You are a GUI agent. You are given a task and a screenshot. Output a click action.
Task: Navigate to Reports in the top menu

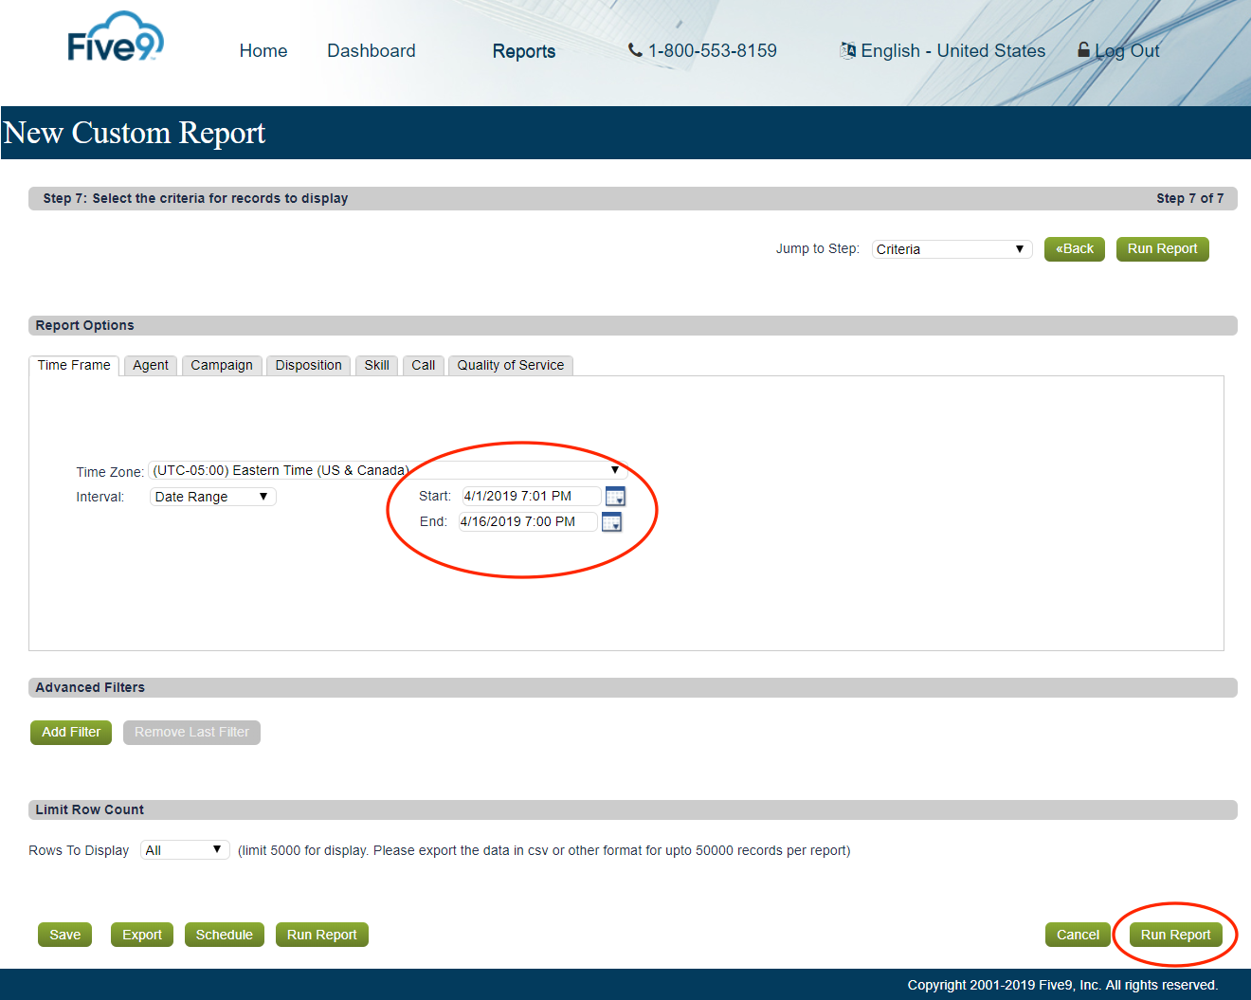(x=523, y=51)
